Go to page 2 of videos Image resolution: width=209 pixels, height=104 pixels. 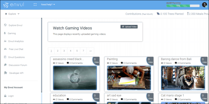58,51
